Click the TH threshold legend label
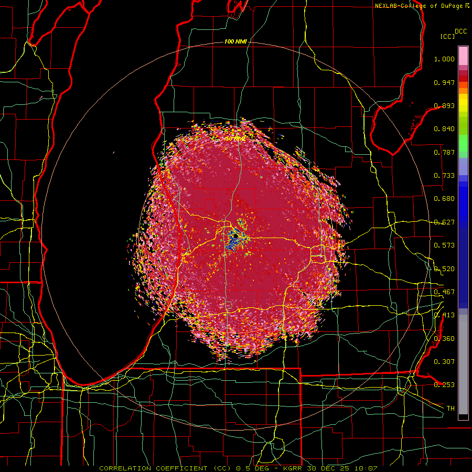Image resolution: width=472 pixels, height=472 pixels. (x=450, y=409)
